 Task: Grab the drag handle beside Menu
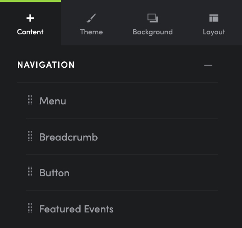click(x=30, y=100)
